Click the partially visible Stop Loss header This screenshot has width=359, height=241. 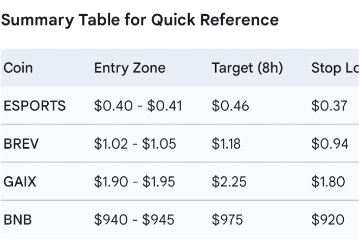pos(335,68)
